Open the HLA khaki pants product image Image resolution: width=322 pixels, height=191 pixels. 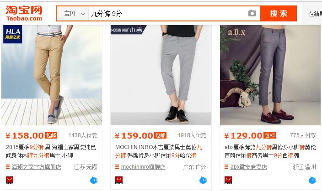pyautogui.click(x=52, y=75)
